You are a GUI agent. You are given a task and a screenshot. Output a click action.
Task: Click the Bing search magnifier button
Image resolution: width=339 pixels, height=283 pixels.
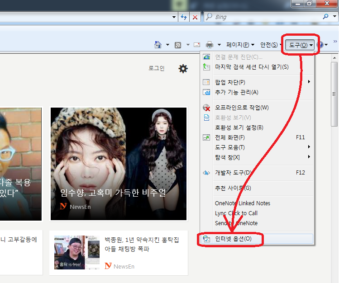point(326,17)
